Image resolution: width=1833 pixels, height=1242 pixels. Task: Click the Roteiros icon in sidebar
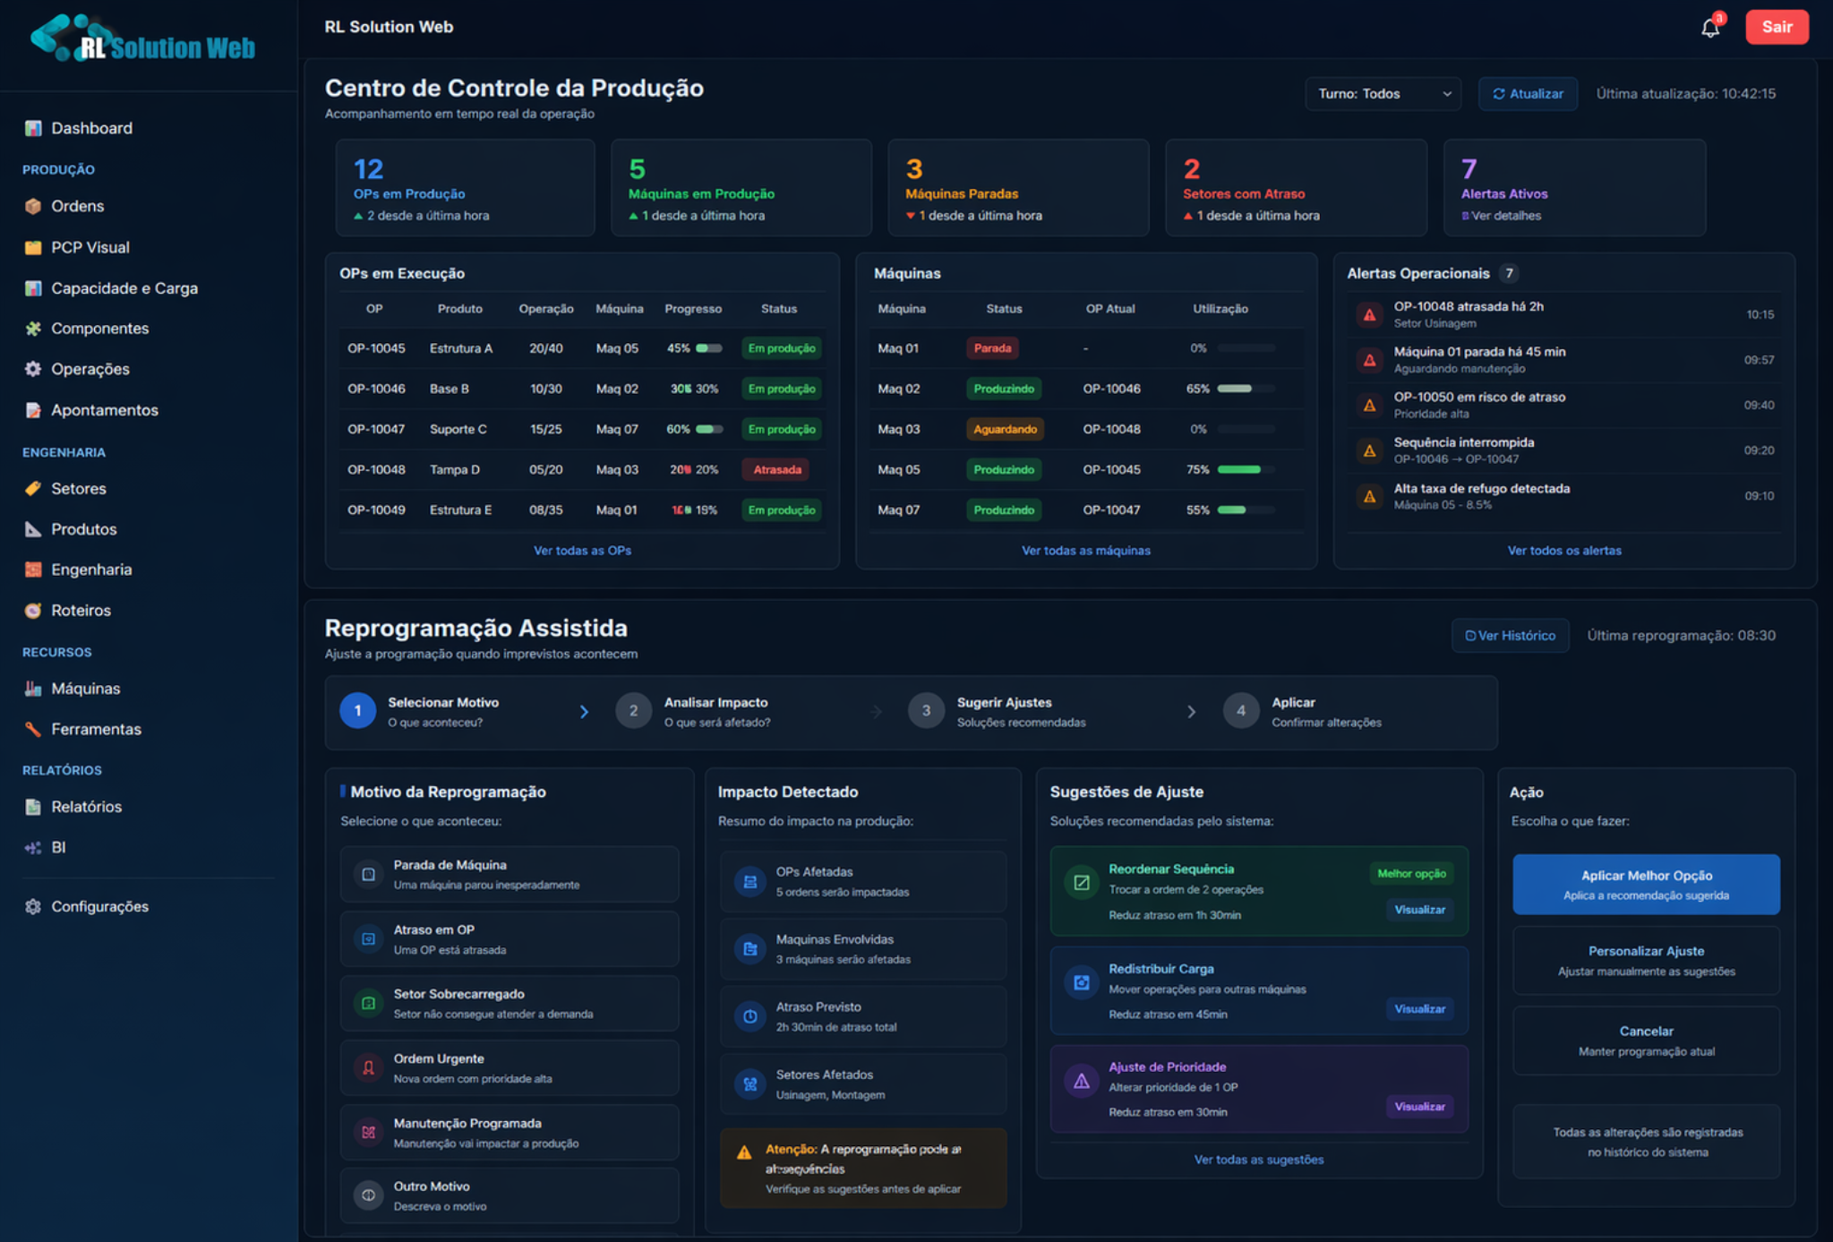point(33,611)
